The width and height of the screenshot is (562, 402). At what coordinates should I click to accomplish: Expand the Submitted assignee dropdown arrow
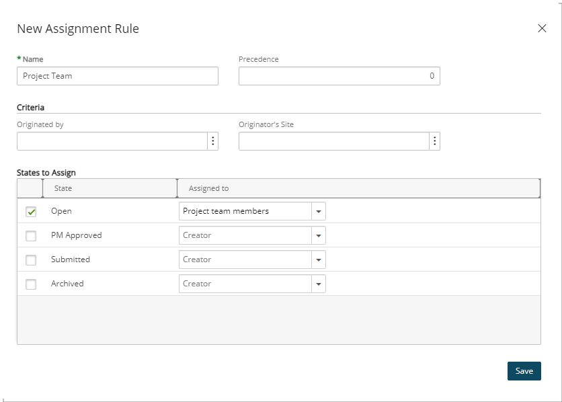(319, 260)
